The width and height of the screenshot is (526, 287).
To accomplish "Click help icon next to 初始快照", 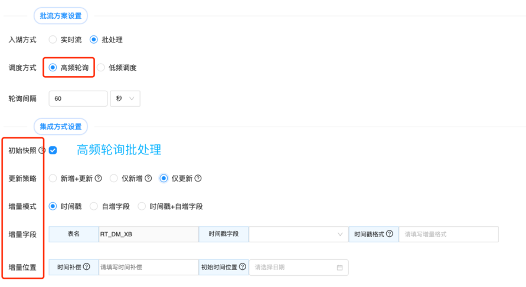I will 42,150.
